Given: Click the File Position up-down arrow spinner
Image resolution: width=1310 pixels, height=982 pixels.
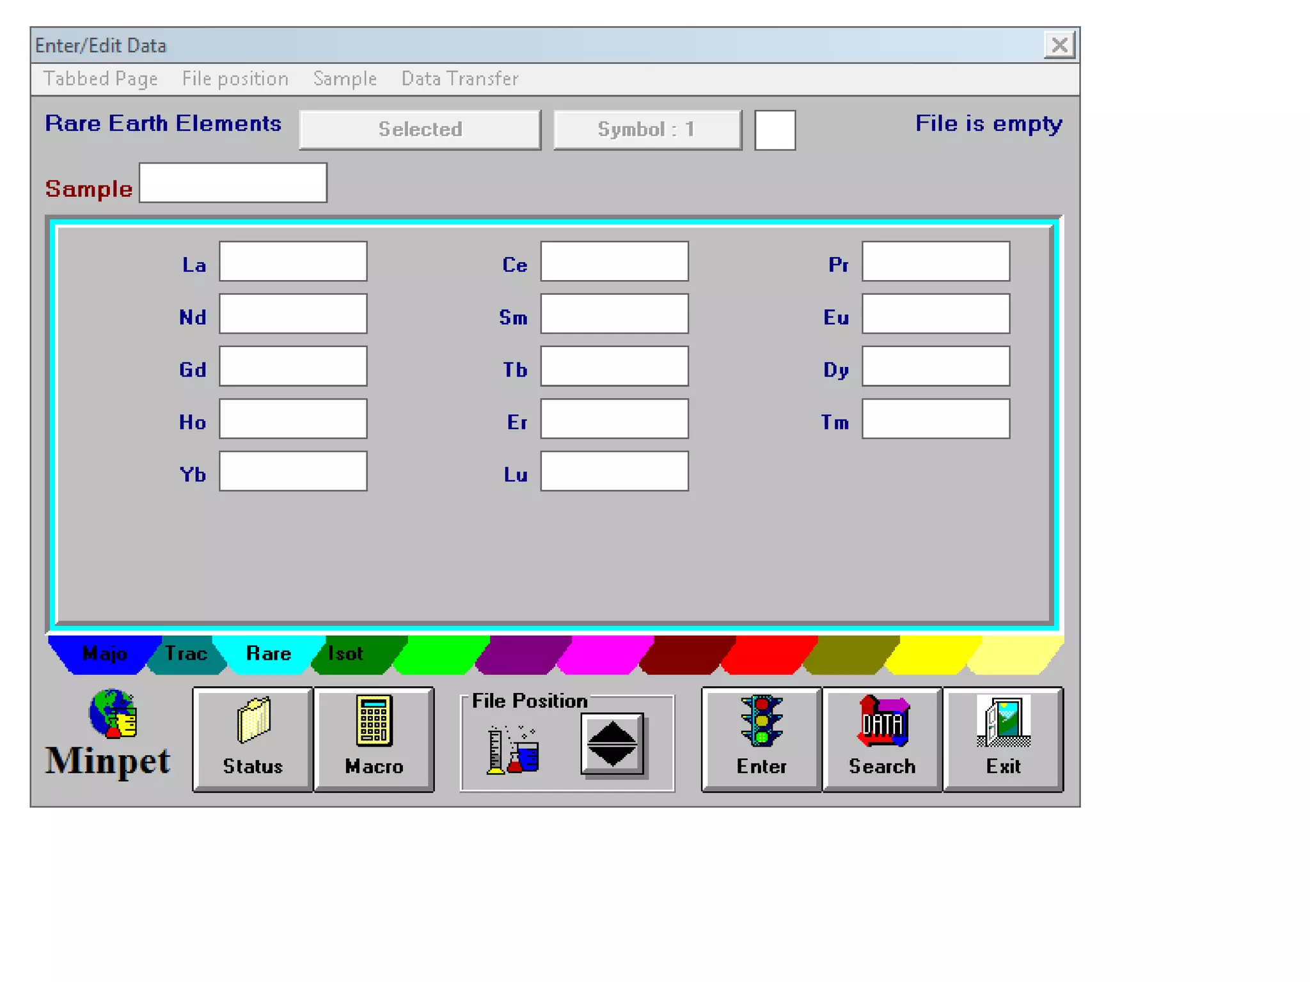Looking at the screenshot, I should (612, 744).
